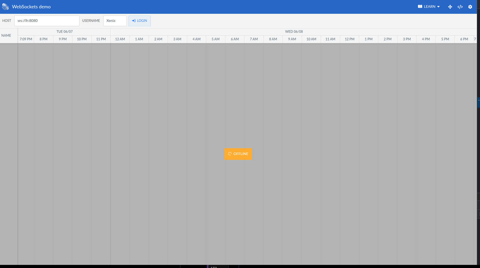Click the pan arrows icon in the navbar

[450, 7]
